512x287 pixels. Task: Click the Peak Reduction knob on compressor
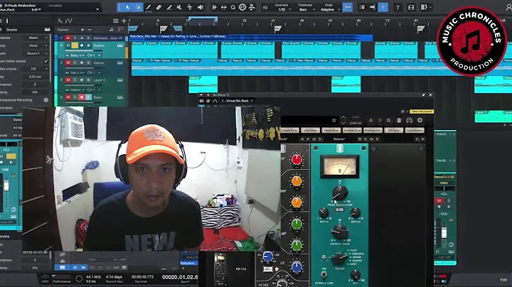coord(340,193)
